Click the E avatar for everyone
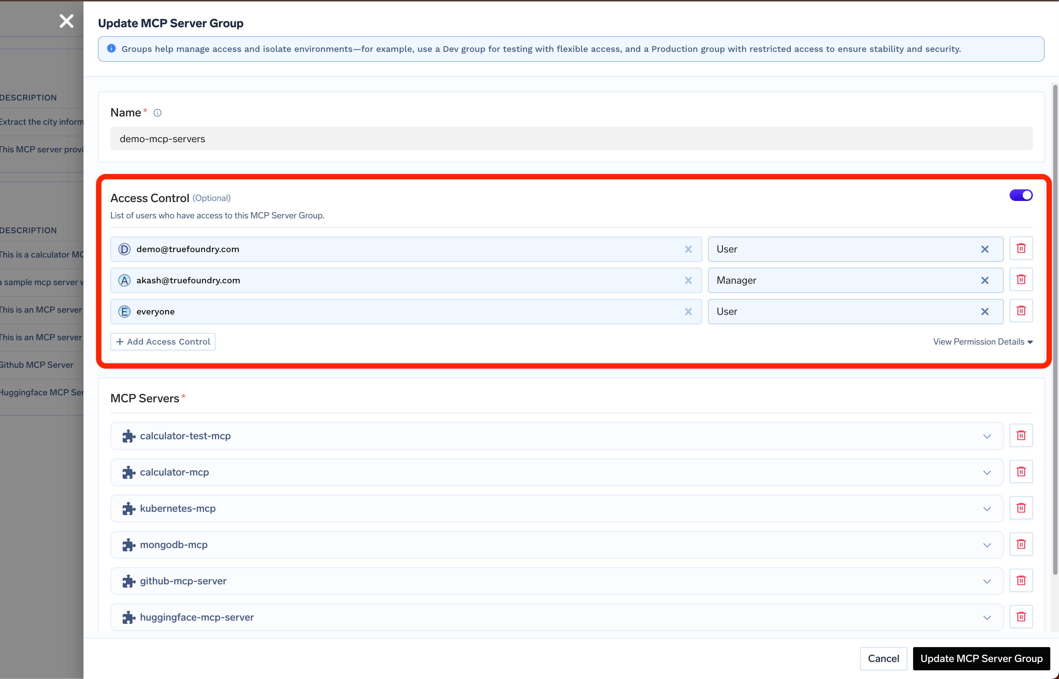Screen dimensions: 1059x679 pyautogui.click(x=124, y=312)
